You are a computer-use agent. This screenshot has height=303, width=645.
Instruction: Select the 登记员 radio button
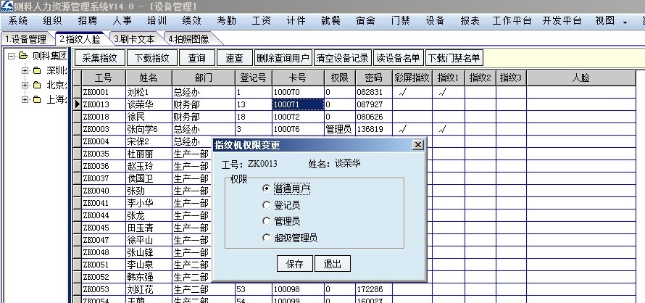[267, 205]
